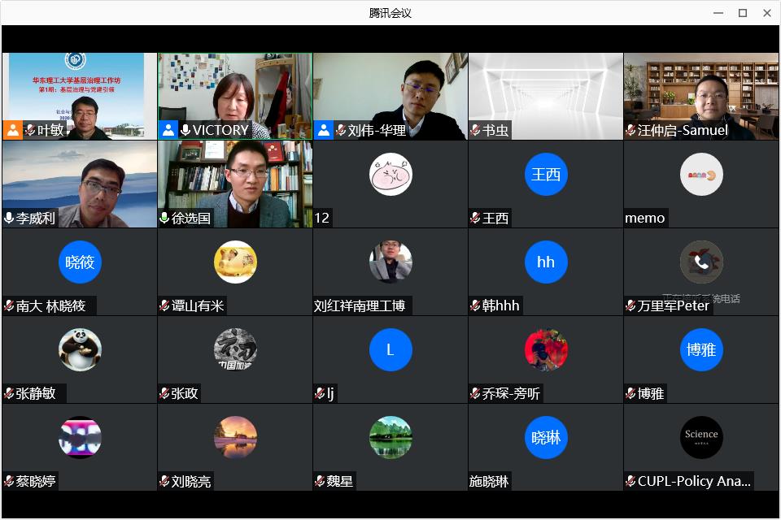The width and height of the screenshot is (781, 520).
Task: Click the muted mic icon beside CUPL-Policy
Action: [630, 481]
